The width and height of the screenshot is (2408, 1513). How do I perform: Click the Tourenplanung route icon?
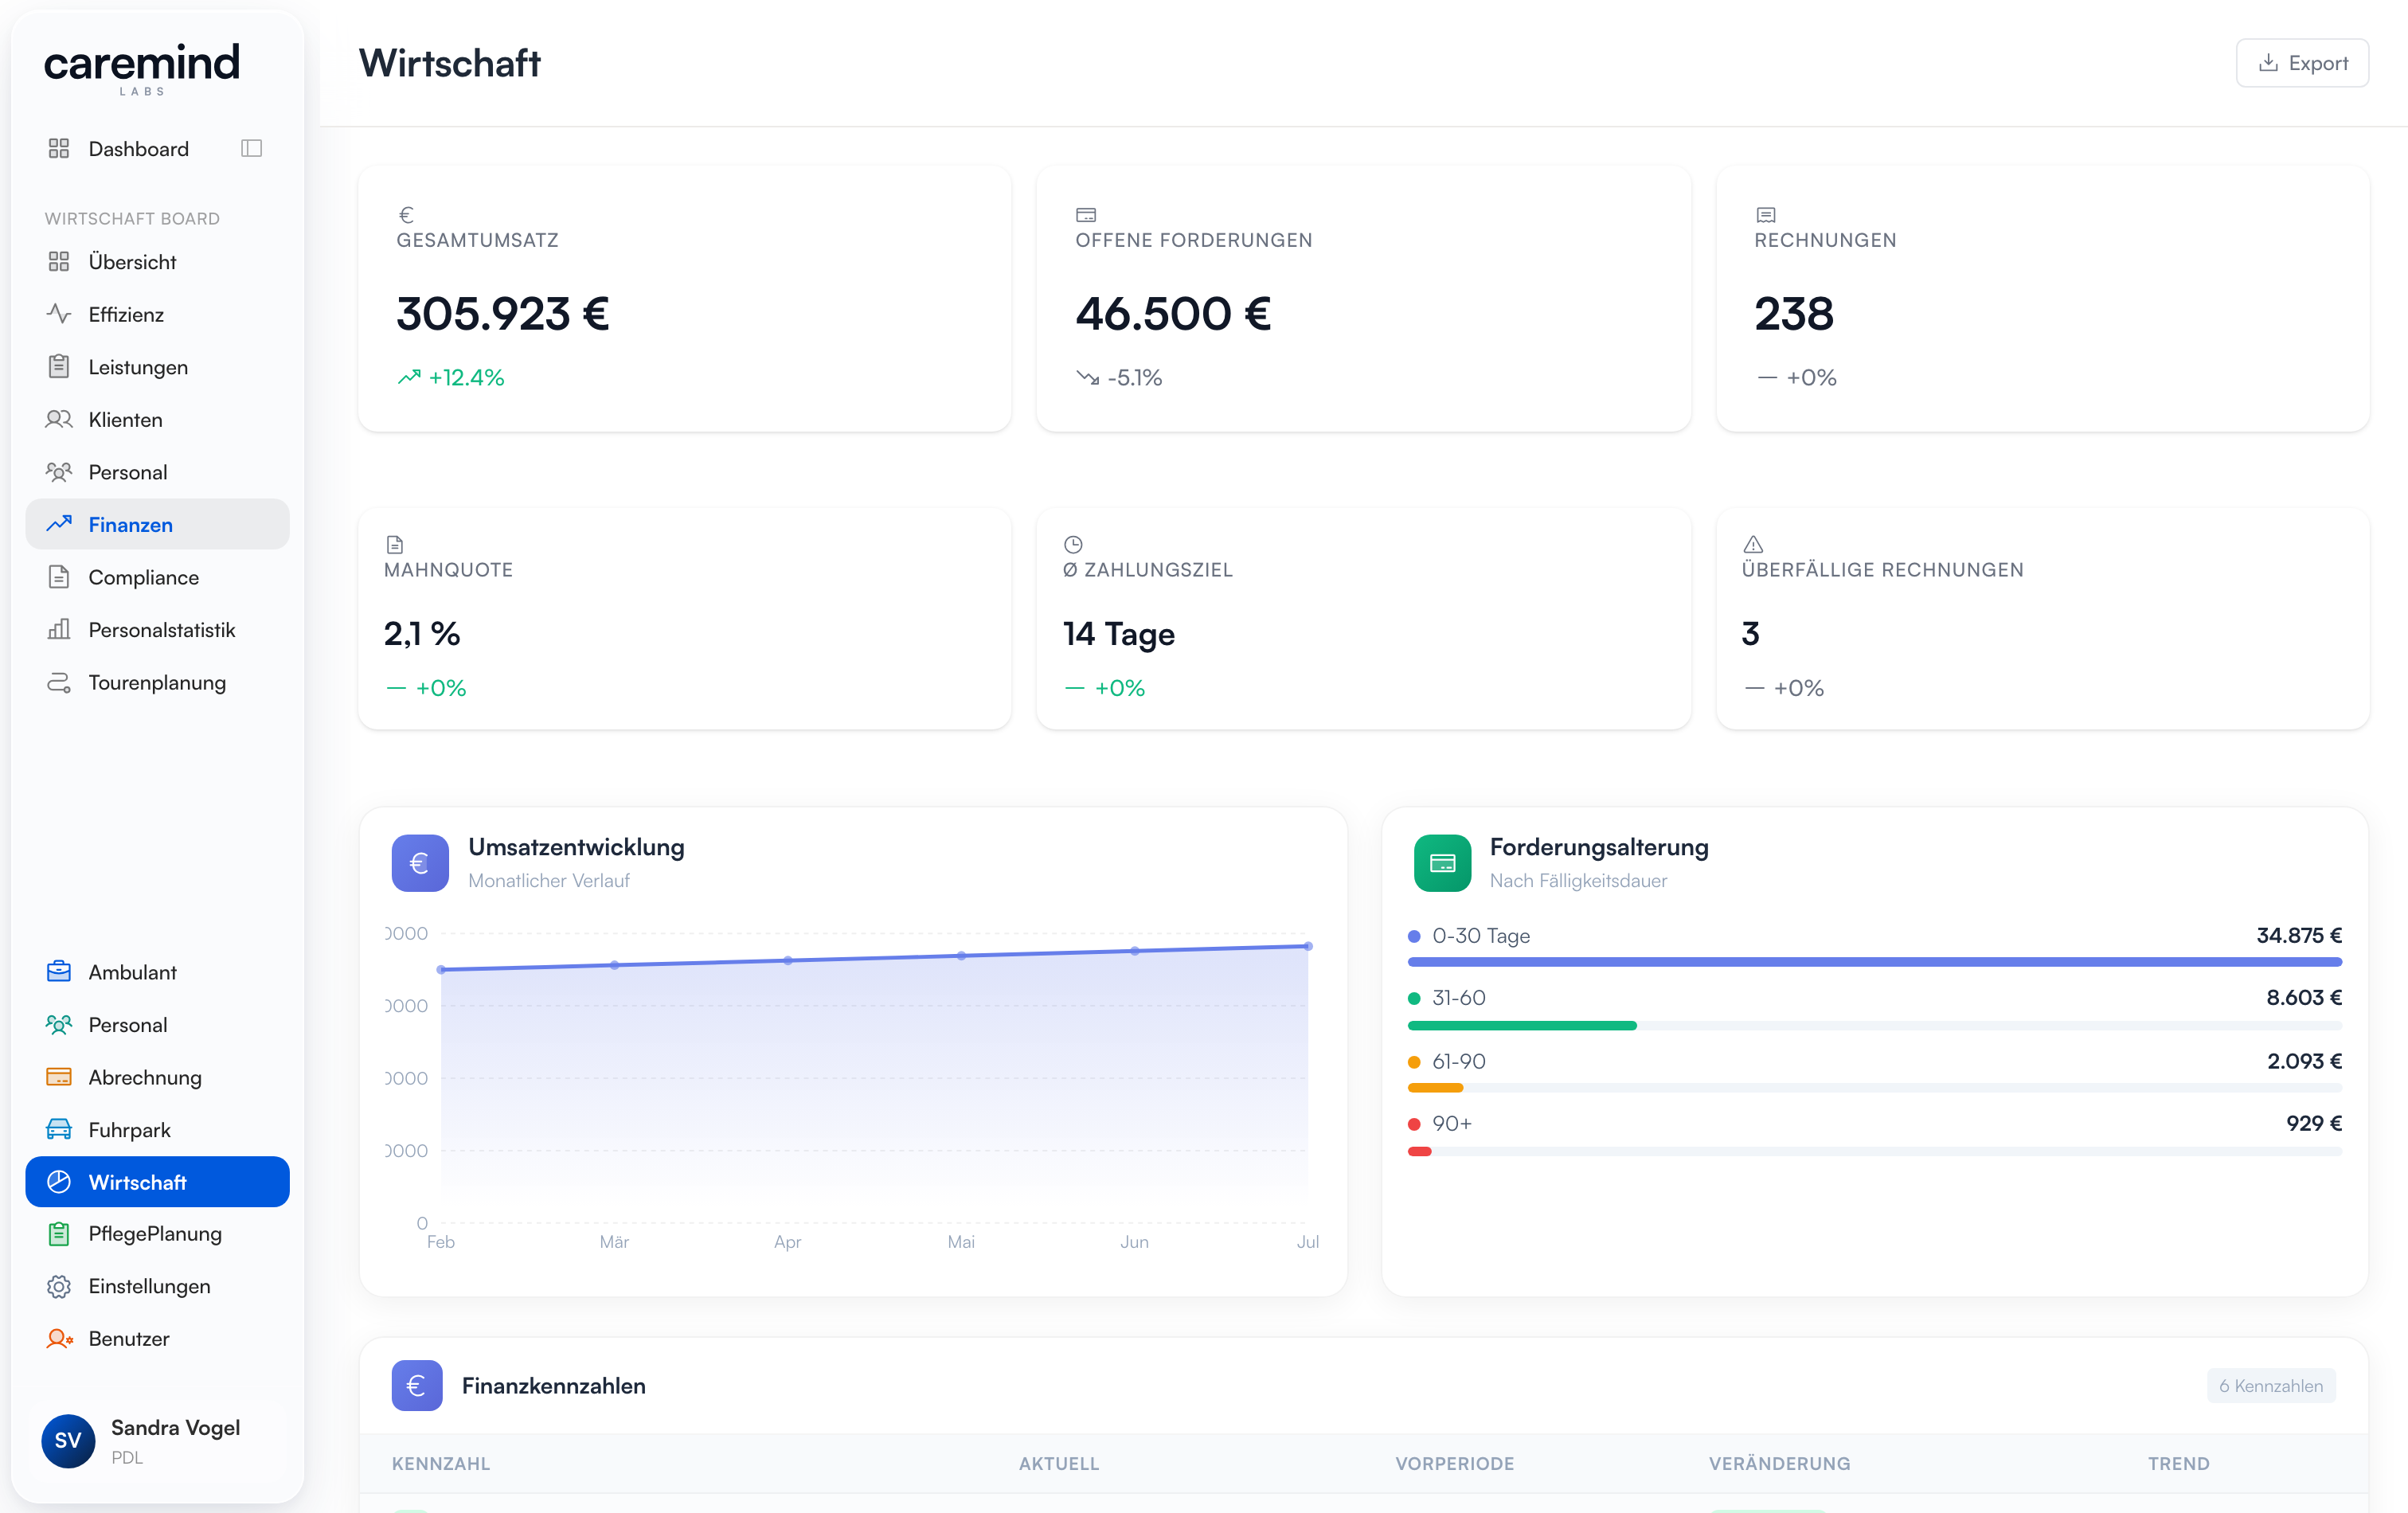point(59,682)
